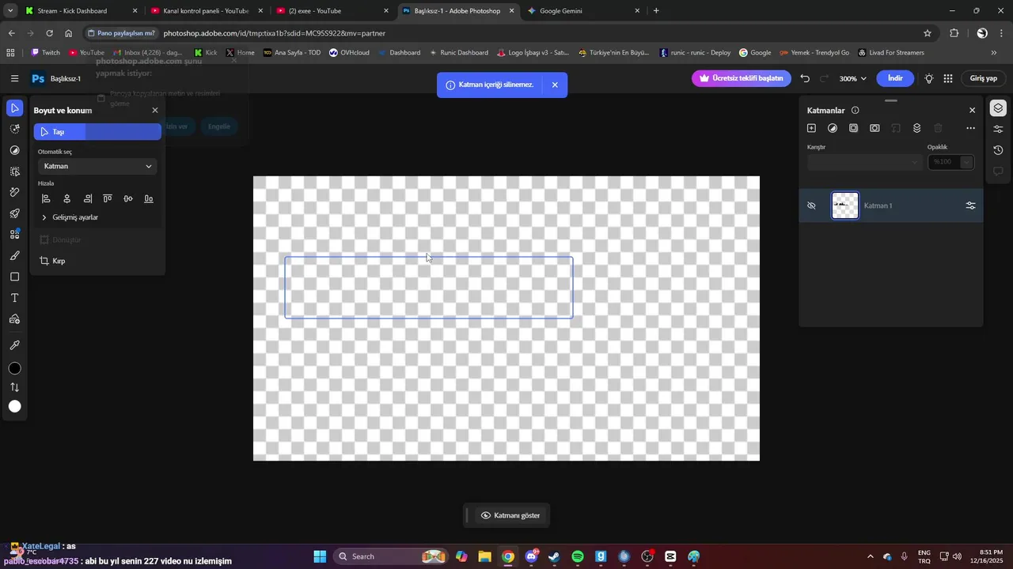Screen dimensions: 1013x569
Task: Close the Katmanlar layers panel
Action: point(973,111)
